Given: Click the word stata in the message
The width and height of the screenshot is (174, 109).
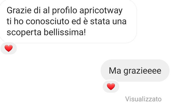Looking at the screenshot, I should click(x=100, y=22).
